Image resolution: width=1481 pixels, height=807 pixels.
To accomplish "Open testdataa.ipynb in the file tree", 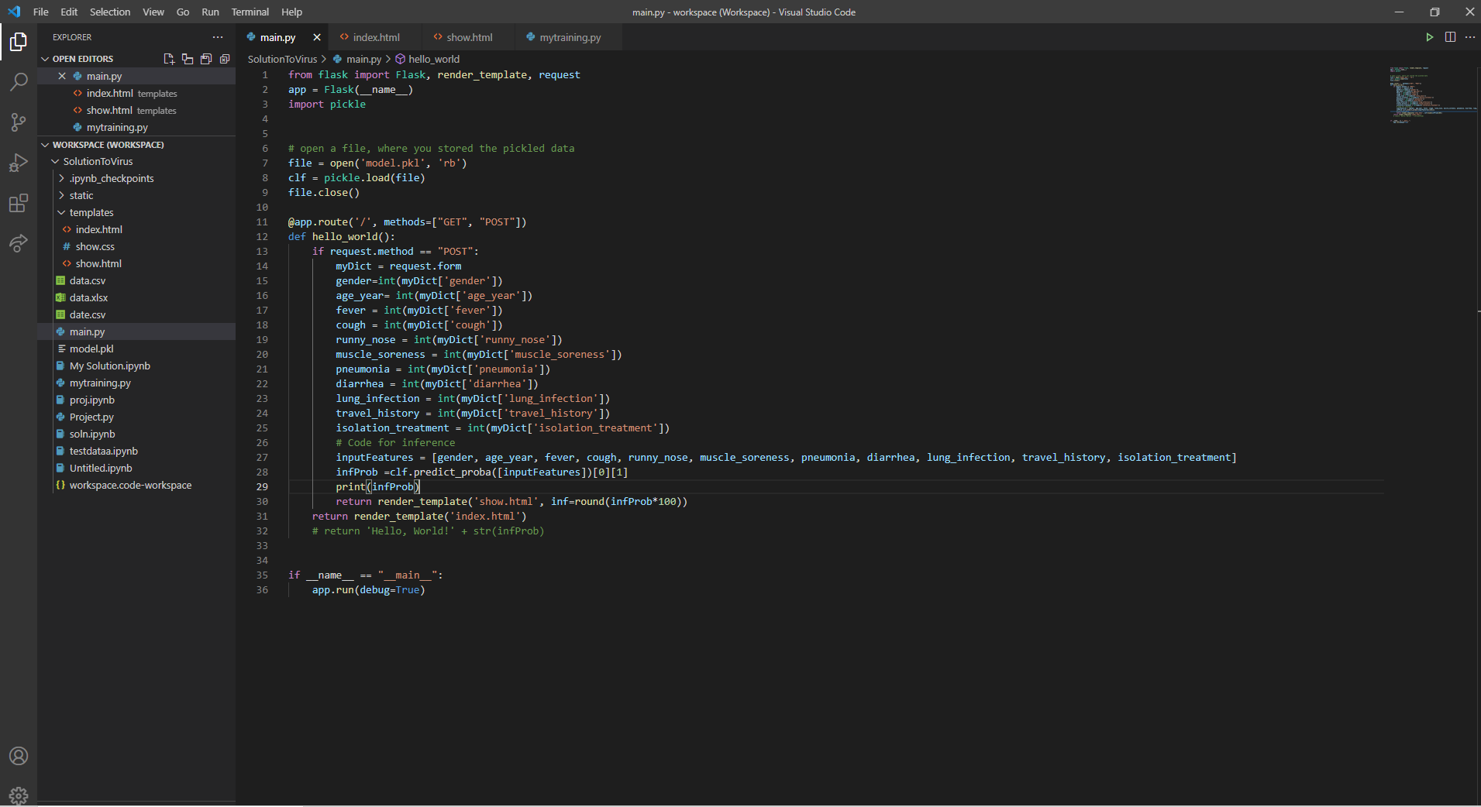I will point(136,451).
